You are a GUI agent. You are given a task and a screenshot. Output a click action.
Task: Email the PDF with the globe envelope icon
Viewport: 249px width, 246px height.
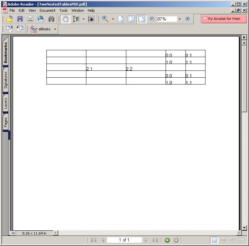(x=41, y=19)
